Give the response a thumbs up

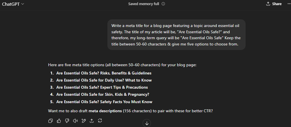click(x=59, y=121)
